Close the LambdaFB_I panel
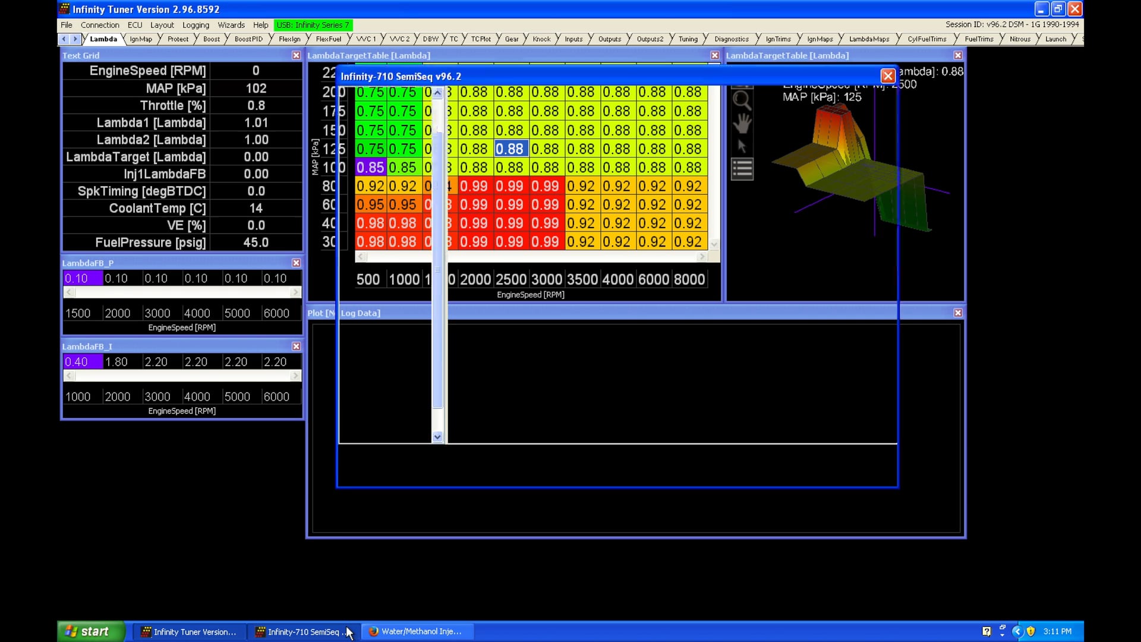 click(x=296, y=346)
